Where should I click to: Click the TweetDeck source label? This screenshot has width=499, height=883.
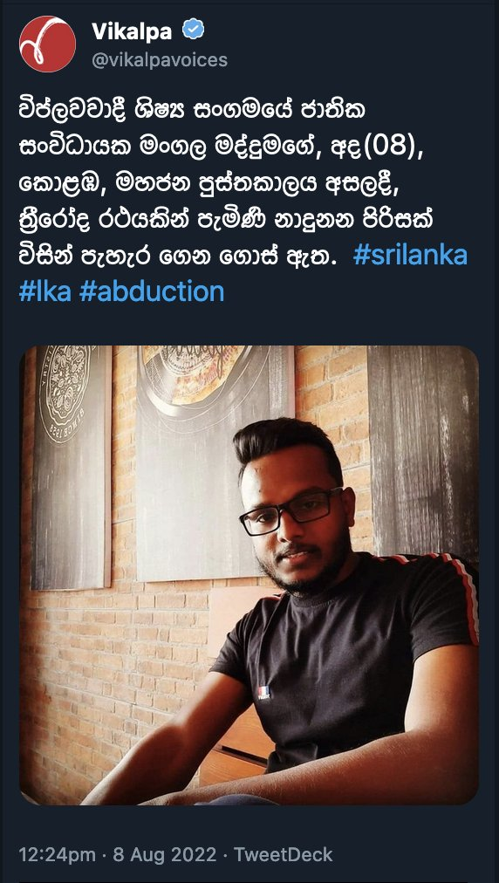click(284, 854)
